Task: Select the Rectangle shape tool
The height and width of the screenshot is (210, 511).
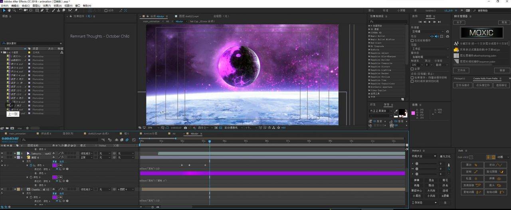Action: click(37, 10)
